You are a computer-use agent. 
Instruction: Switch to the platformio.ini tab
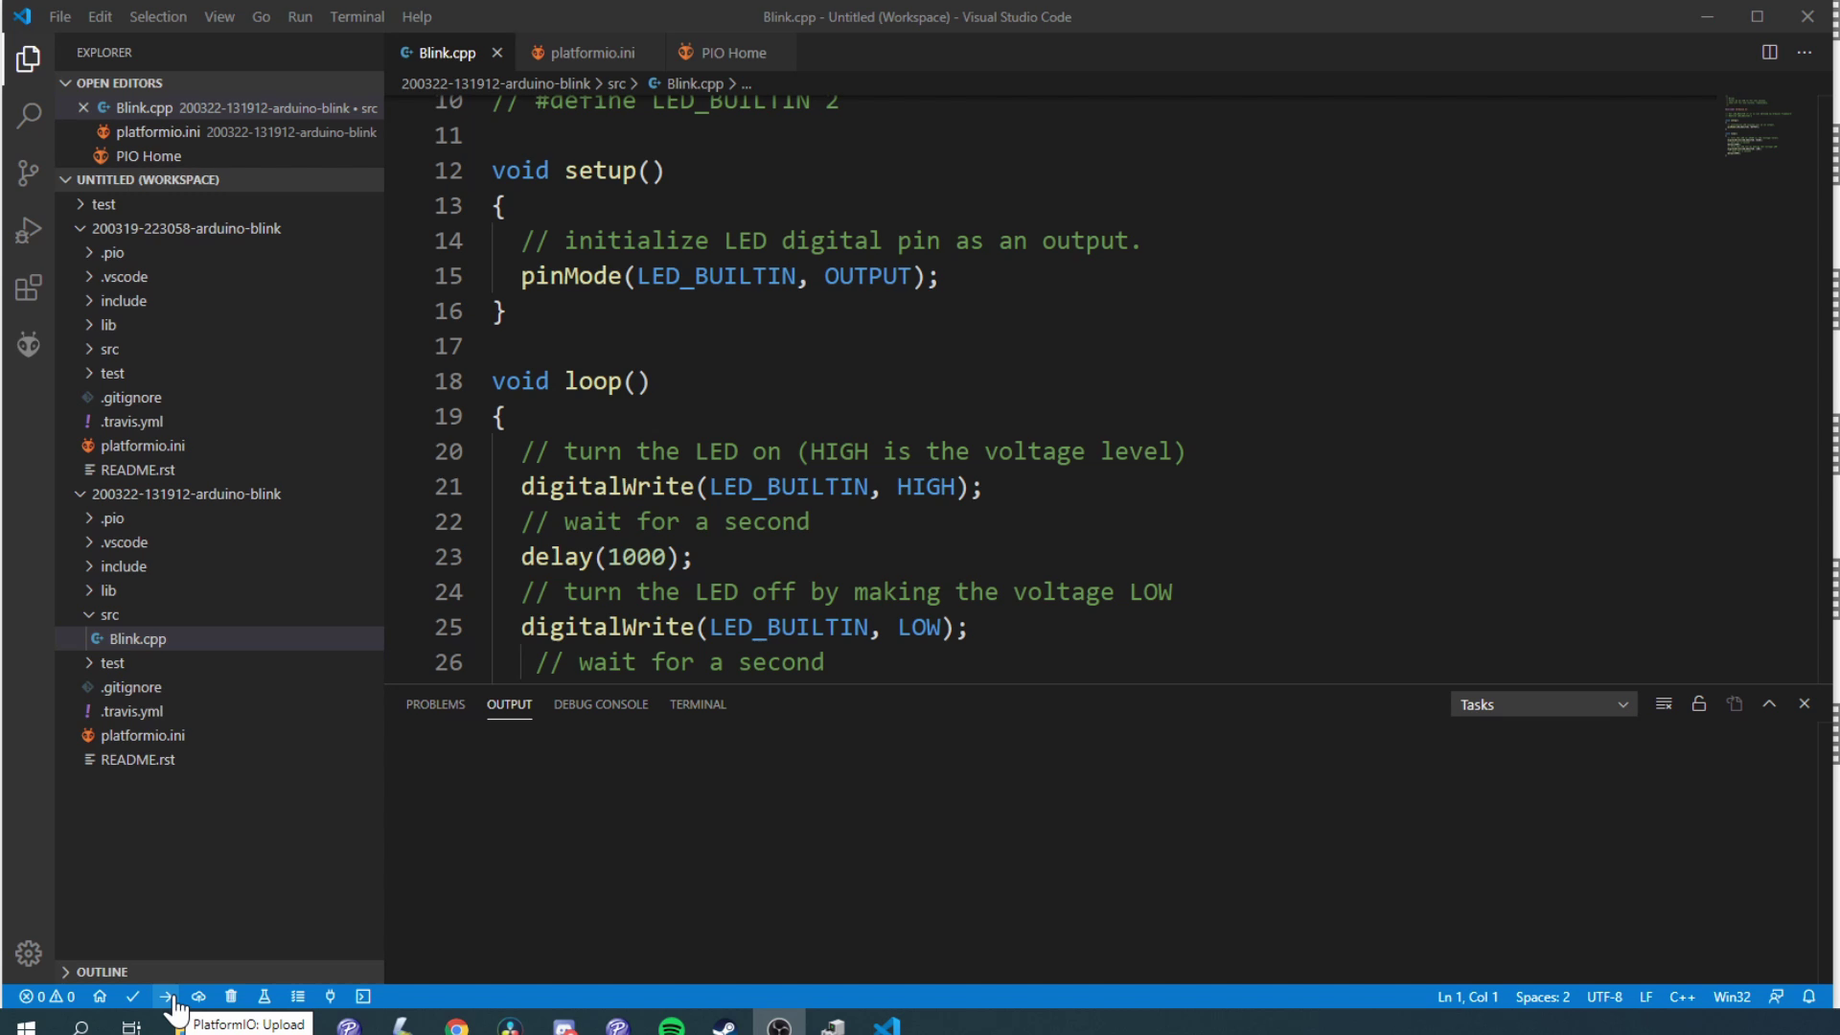click(x=591, y=53)
